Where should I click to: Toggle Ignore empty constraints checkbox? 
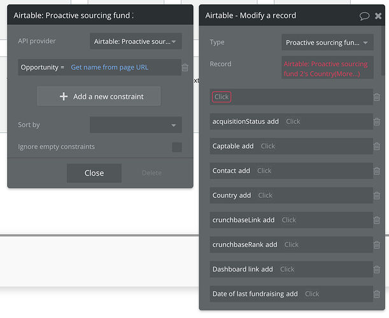176,147
